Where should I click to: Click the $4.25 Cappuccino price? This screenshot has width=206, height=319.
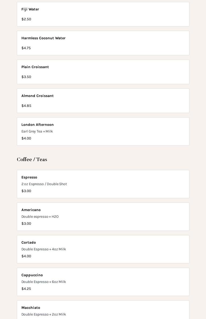click(26, 289)
